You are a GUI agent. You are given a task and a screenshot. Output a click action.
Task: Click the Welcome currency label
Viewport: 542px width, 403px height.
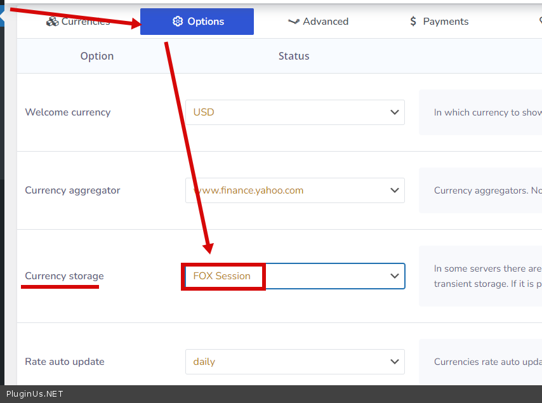tap(68, 112)
